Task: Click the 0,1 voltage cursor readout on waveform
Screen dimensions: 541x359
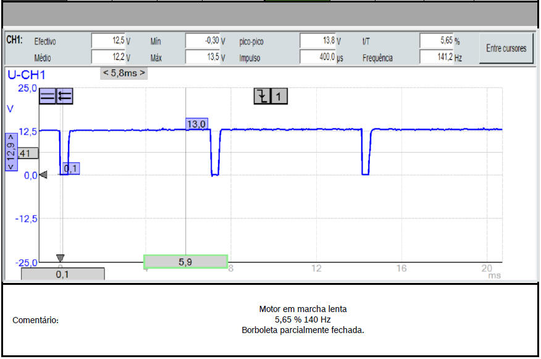Action: 71,168
